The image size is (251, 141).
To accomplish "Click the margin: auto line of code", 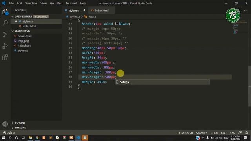I will [94, 82].
